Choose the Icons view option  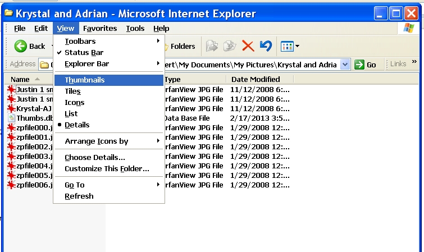(109, 103)
